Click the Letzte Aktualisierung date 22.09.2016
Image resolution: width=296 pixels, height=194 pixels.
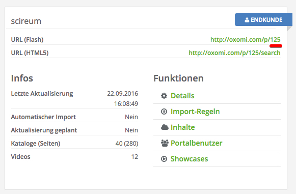point(122,93)
